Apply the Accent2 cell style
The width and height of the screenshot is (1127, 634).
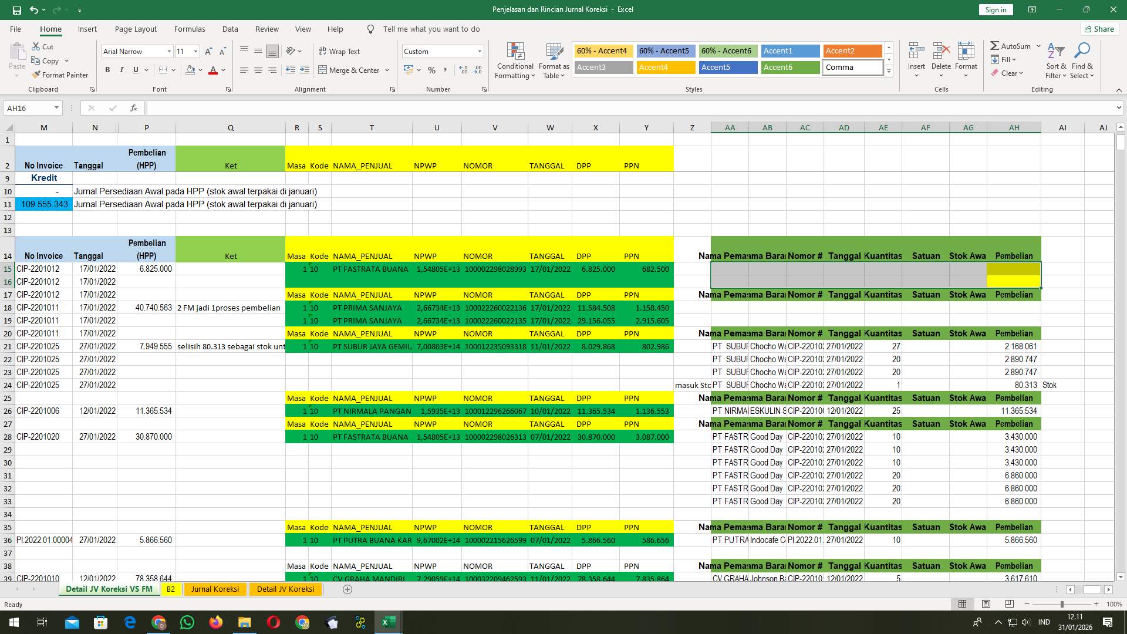(x=852, y=51)
